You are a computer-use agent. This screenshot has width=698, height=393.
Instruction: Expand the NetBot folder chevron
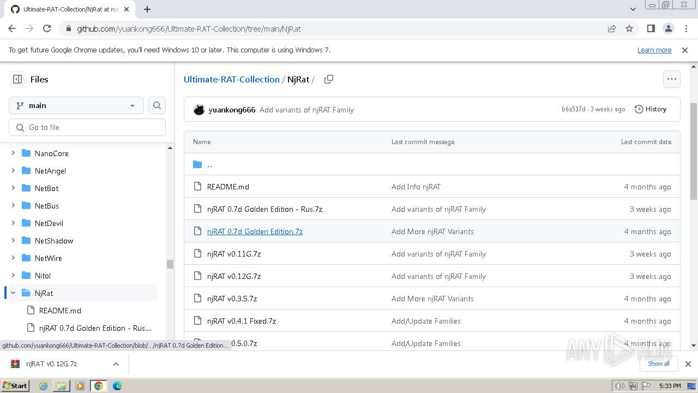pos(13,188)
